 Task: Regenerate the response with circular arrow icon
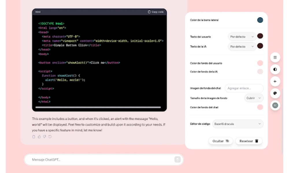(50, 137)
